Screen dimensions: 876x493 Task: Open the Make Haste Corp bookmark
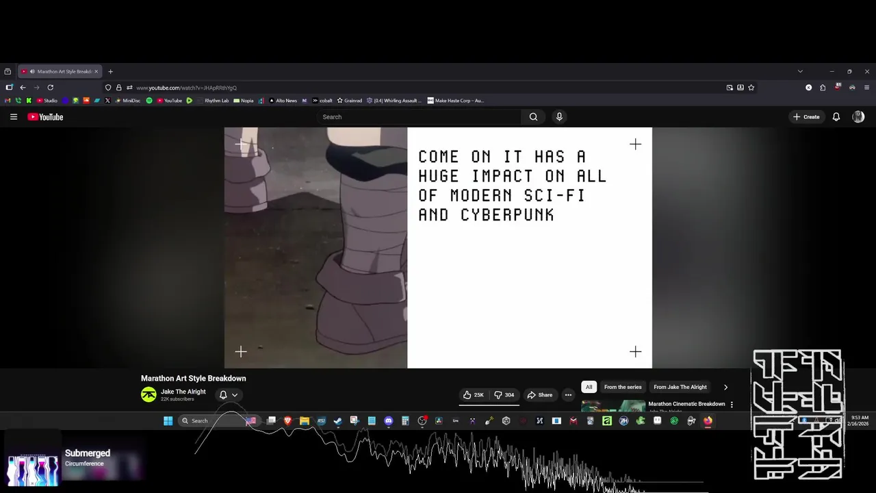456,101
